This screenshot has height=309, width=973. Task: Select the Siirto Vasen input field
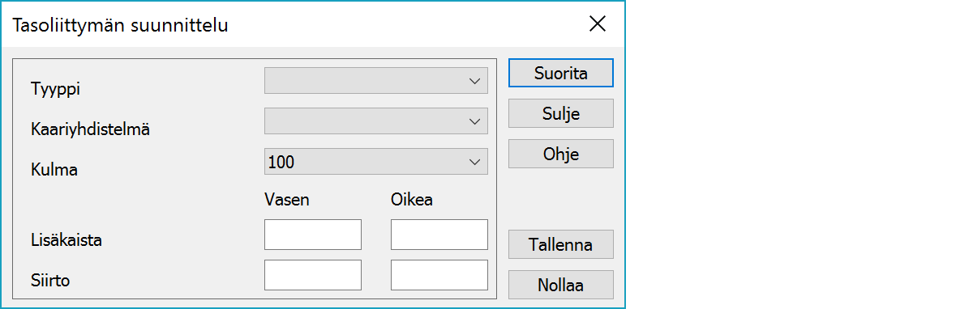click(313, 275)
